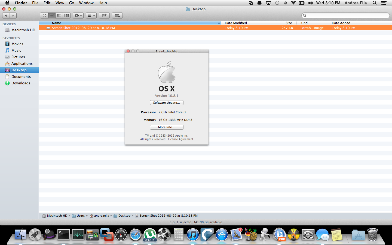The height and width of the screenshot is (245, 392).
Task: Open Safari from the Dock
Action: pyautogui.click(x=135, y=235)
